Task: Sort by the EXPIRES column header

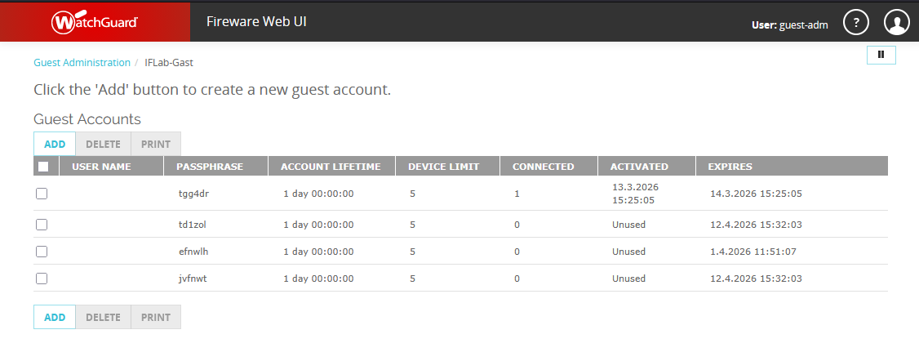Action: point(730,167)
